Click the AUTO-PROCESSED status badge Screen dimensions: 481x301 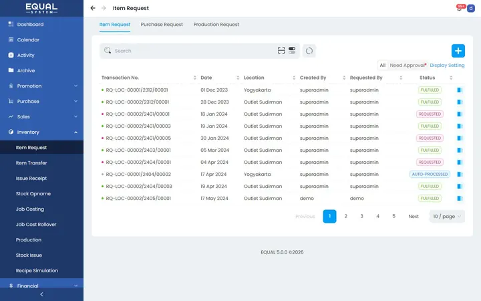[x=430, y=174]
